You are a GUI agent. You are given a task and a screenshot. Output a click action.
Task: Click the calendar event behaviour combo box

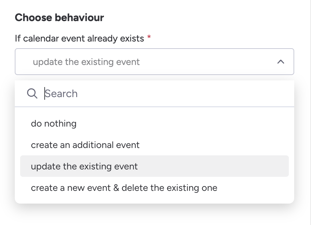pos(154,62)
